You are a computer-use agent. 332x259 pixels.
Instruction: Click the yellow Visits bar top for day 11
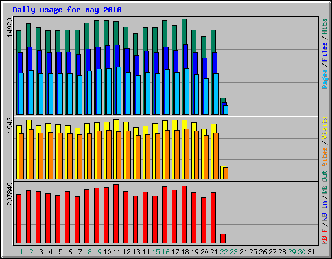pyautogui.click(x=116, y=125)
